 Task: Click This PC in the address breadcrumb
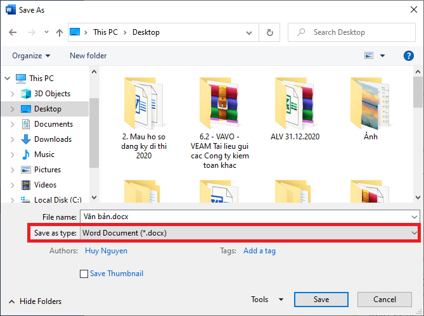click(105, 32)
